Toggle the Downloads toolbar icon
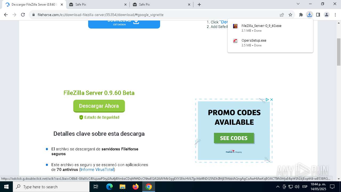The image size is (341, 192). click(x=309, y=15)
